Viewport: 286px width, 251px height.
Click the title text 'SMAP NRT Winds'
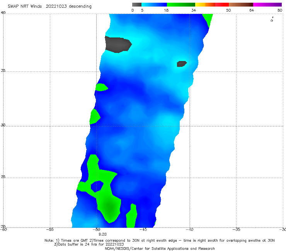(x=25, y=7)
